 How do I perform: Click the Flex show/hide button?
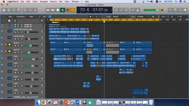44,17
